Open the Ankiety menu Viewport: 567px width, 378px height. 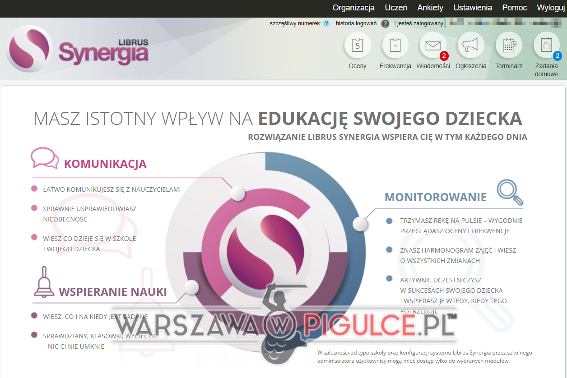coord(430,8)
